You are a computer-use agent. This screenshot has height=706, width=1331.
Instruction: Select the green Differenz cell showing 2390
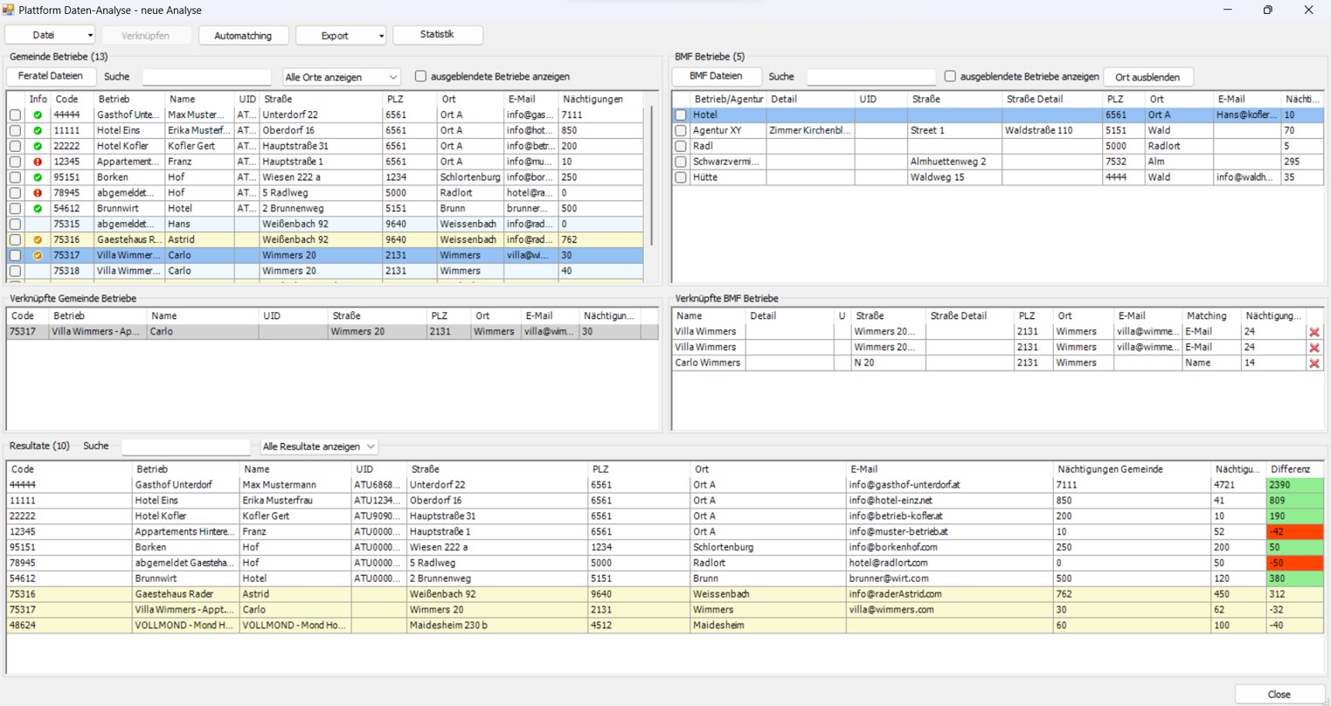(1293, 485)
